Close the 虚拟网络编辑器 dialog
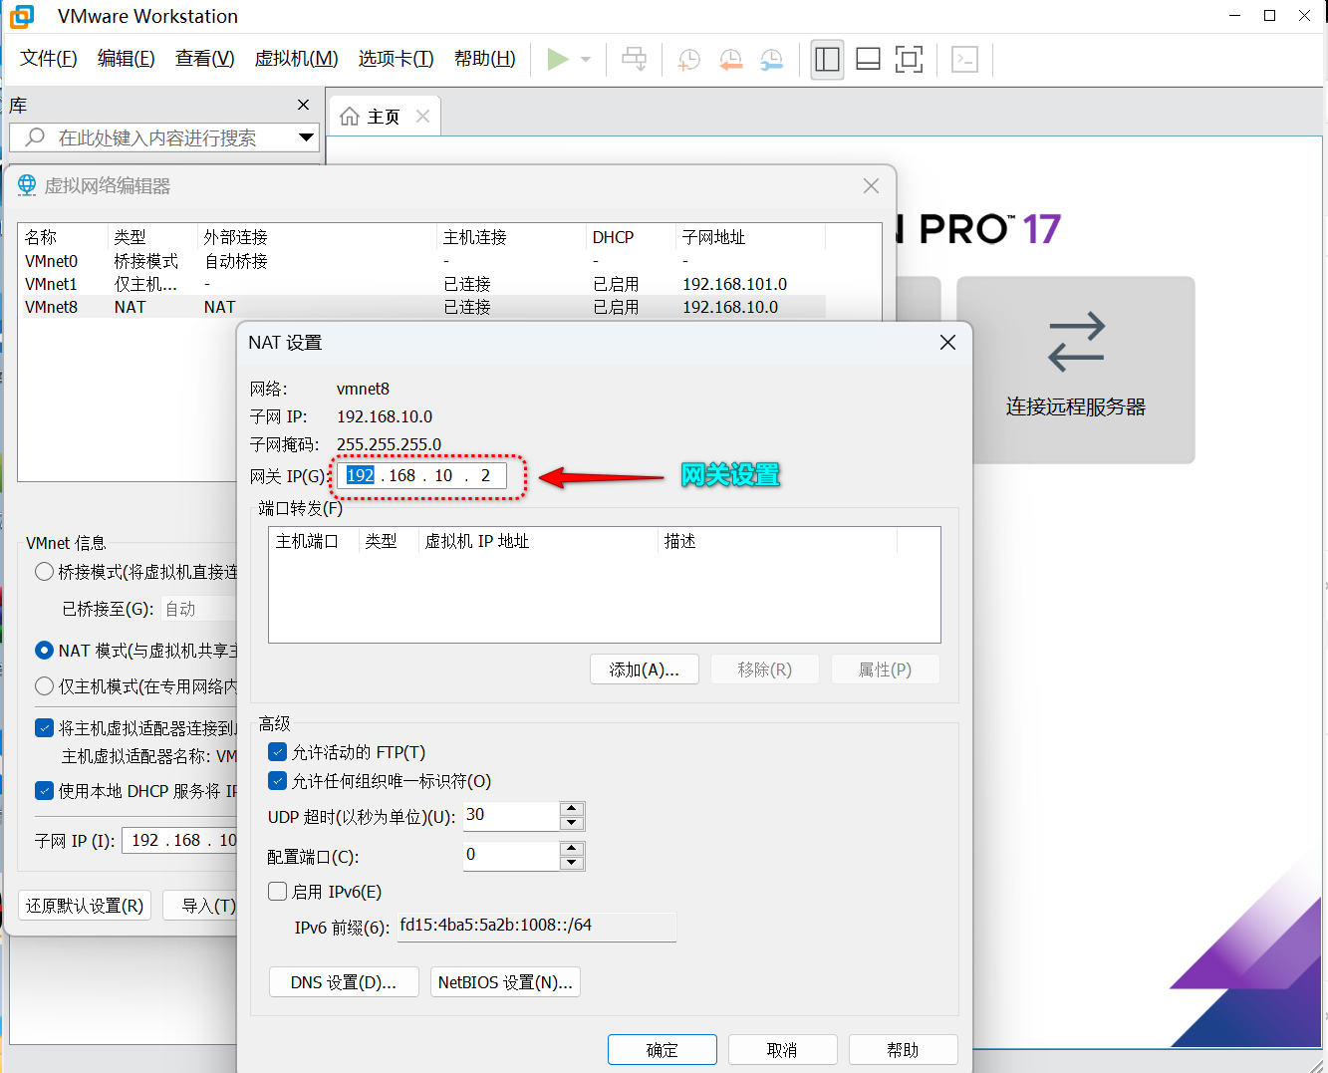 coord(871,186)
